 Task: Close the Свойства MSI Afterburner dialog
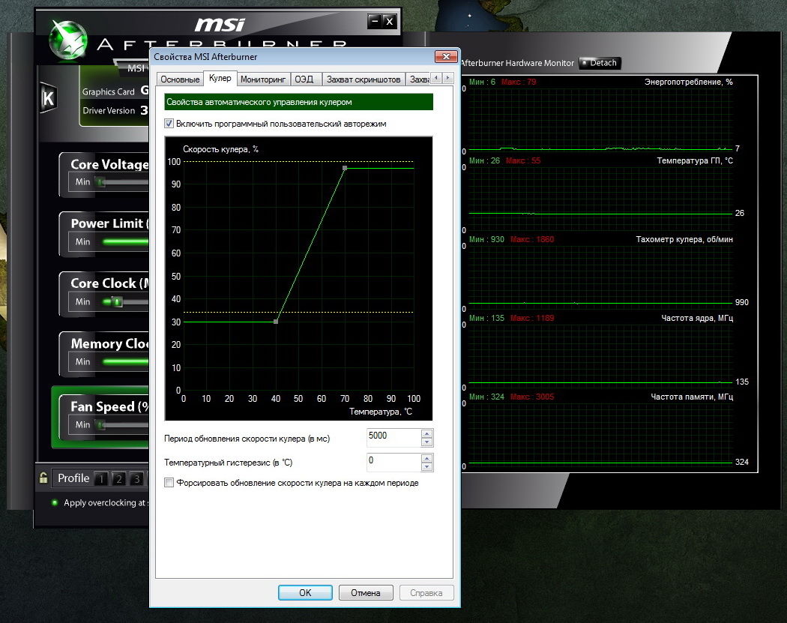click(446, 57)
